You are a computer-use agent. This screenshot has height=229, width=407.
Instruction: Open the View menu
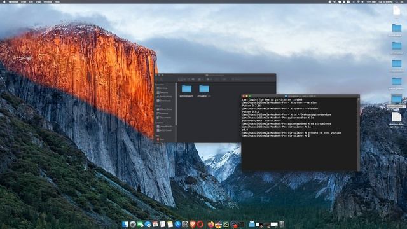[x=38, y=1]
